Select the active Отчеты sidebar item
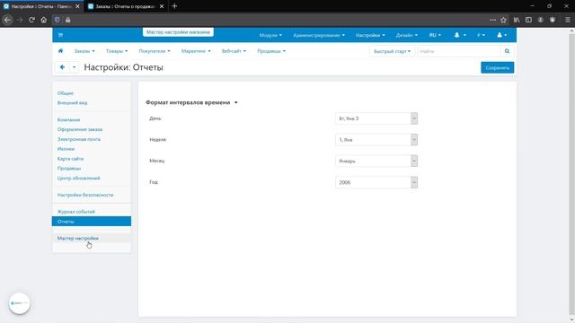The height and width of the screenshot is (323, 575). [x=92, y=222]
